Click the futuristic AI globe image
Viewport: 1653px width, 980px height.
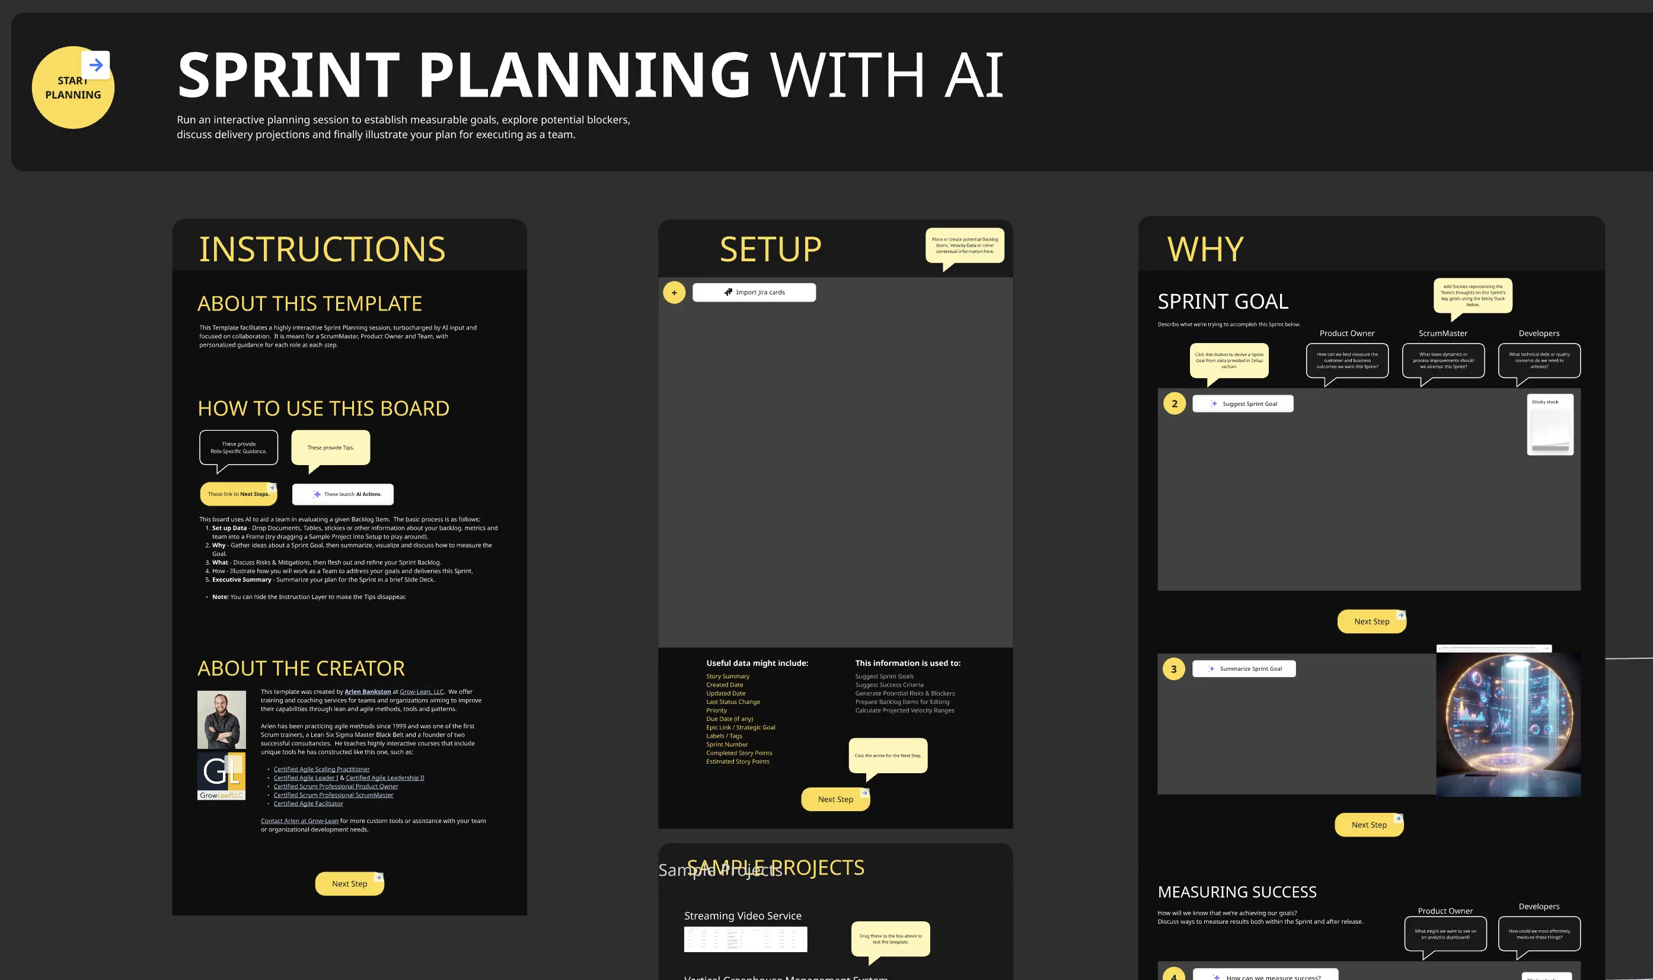point(1508,725)
